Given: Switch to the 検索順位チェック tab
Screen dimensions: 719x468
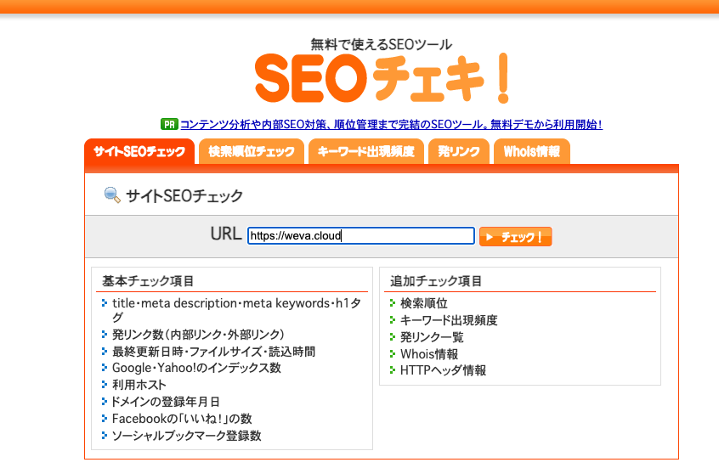Looking at the screenshot, I should [252, 151].
